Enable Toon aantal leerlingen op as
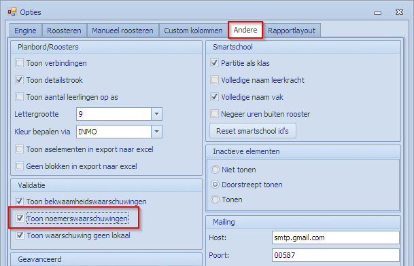Screen dimensions: 414x266 tap(19, 97)
